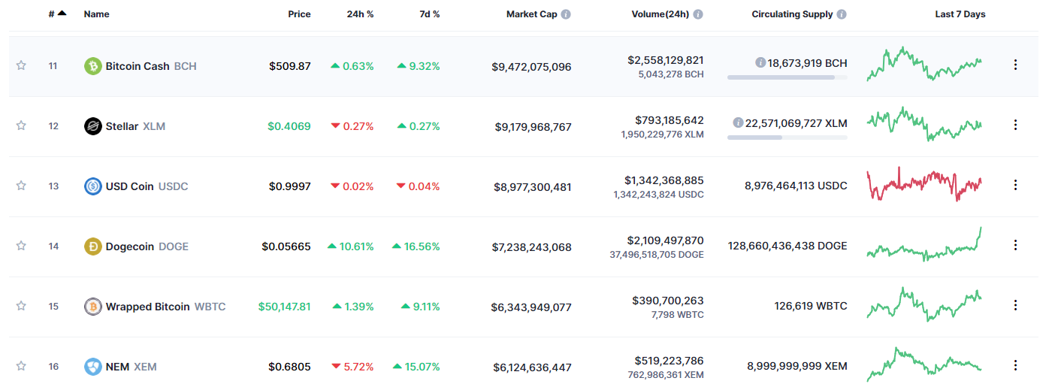This screenshot has height=384, width=1055.
Task: Mark Wrapped Bitcoin as favorite star
Action: click(x=21, y=306)
